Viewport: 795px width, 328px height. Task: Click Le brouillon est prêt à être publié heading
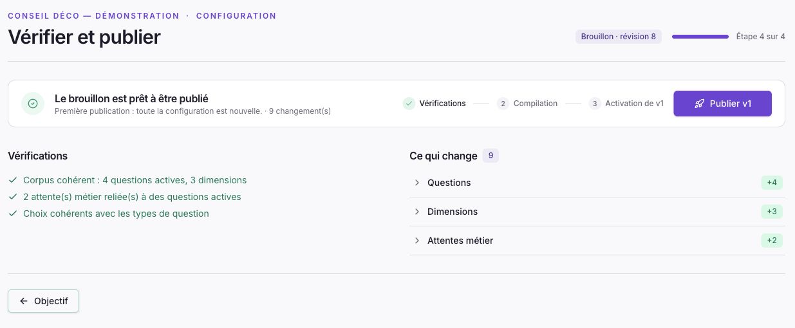[x=131, y=98]
